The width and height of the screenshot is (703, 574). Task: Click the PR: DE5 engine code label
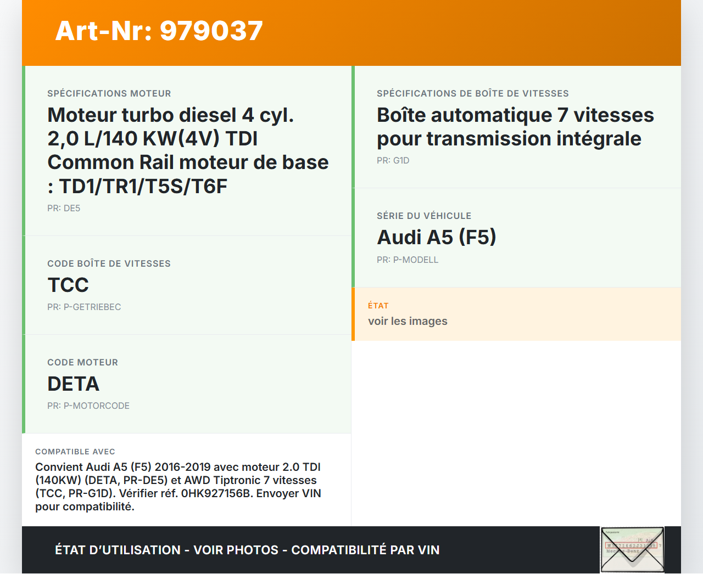point(64,209)
